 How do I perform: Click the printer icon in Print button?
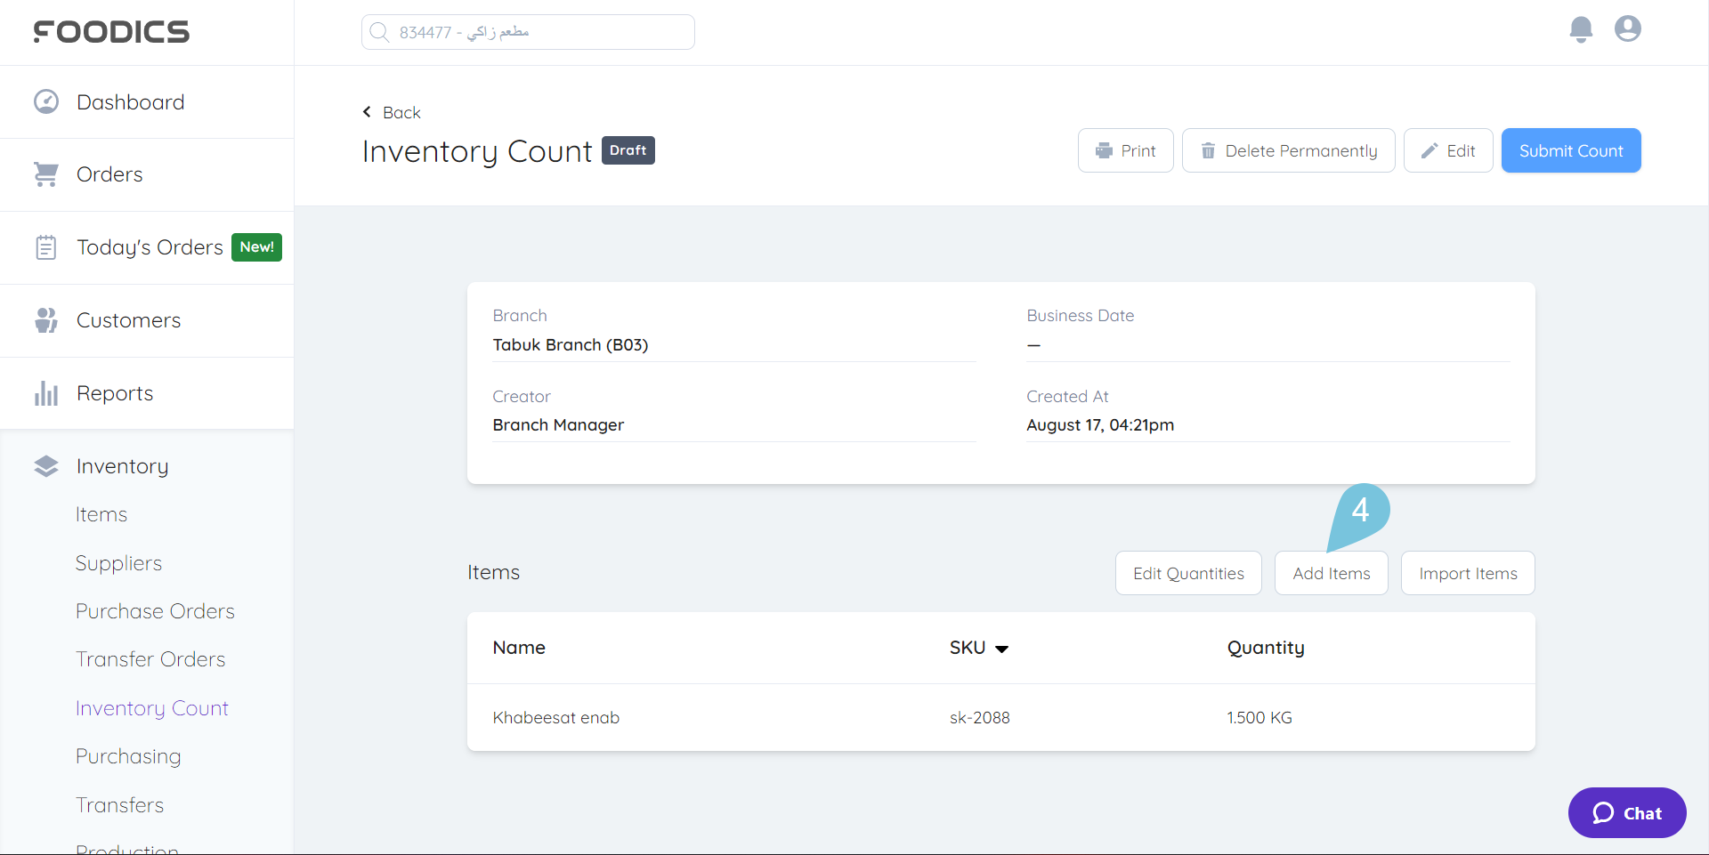(x=1104, y=150)
